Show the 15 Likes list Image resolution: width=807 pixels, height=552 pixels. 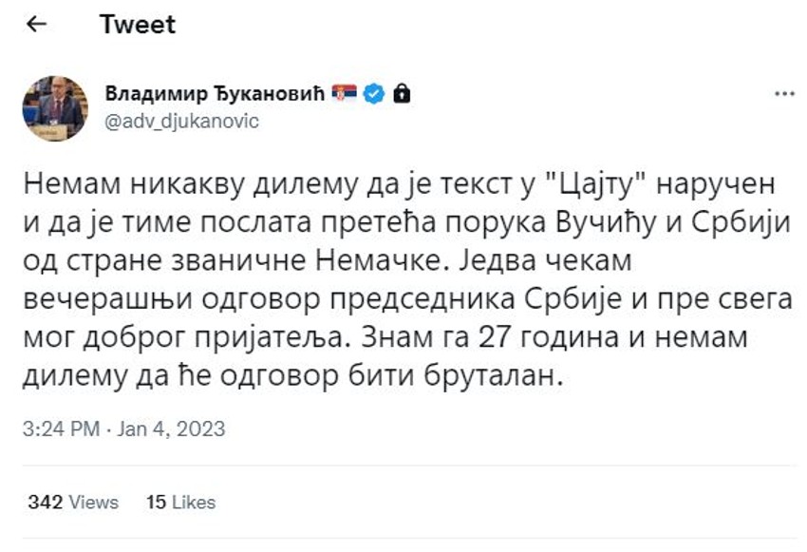pos(180,502)
